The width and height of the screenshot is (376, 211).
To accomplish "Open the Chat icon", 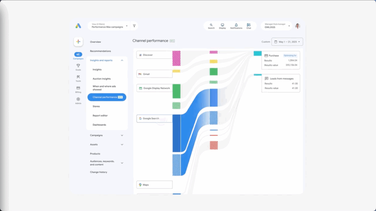I will pos(249,26).
